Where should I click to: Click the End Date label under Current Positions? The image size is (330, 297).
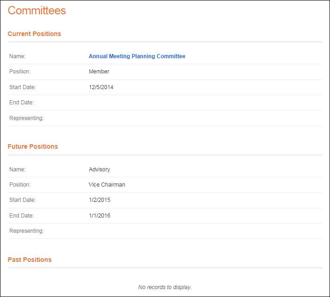(22, 103)
